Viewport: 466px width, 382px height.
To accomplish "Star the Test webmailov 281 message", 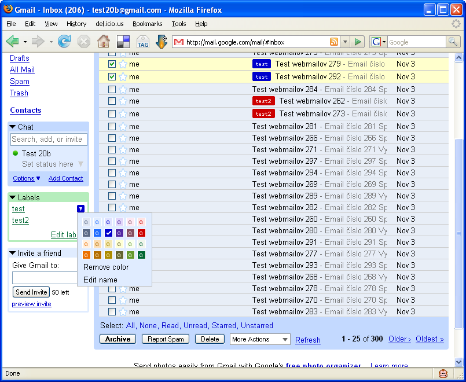I will [x=123, y=127].
